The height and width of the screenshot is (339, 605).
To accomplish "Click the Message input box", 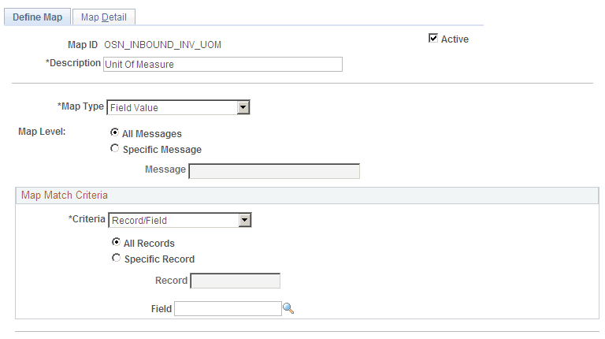I will [274, 170].
